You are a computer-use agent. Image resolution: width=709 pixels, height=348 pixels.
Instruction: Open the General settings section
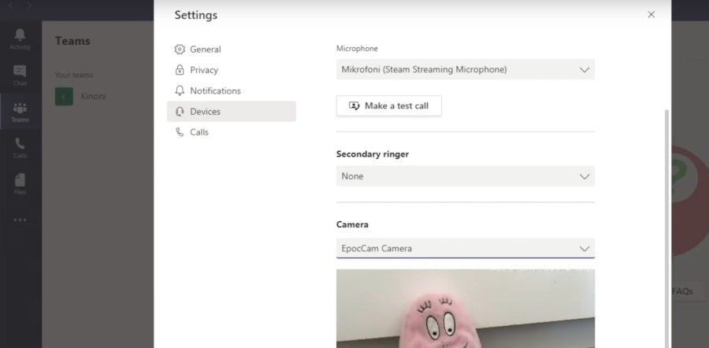[231, 50]
